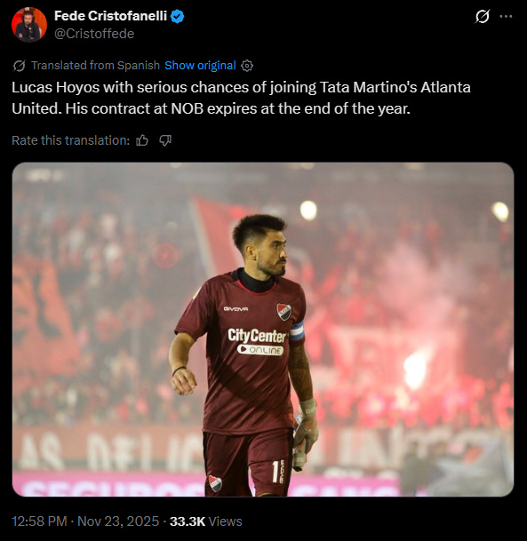Image resolution: width=527 pixels, height=541 pixels.
Task: Click 'Lucas Hoyos' in the tweet text
Action: [x=56, y=87]
